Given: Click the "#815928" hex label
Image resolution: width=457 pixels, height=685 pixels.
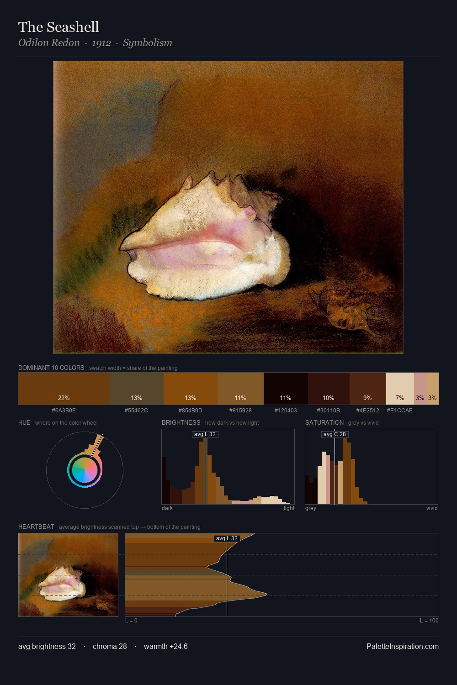Looking at the screenshot, I should 240,411.
